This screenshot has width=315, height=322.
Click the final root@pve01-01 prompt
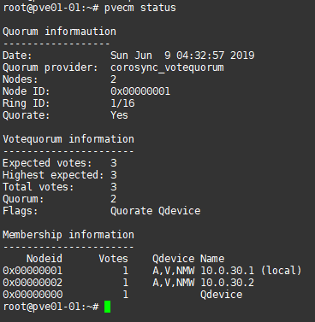point(51,307)
